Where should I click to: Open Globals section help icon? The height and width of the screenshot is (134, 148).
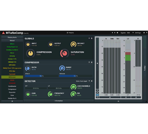coord(89,38)
